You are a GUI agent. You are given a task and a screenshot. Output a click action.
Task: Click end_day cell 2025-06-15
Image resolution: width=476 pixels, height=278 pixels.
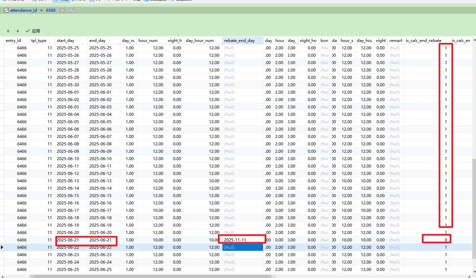click(x=104, y=195)
